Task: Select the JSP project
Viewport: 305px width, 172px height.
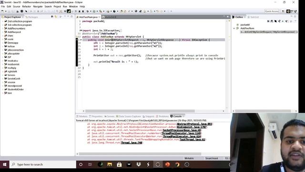Action: tap(9, 57)
